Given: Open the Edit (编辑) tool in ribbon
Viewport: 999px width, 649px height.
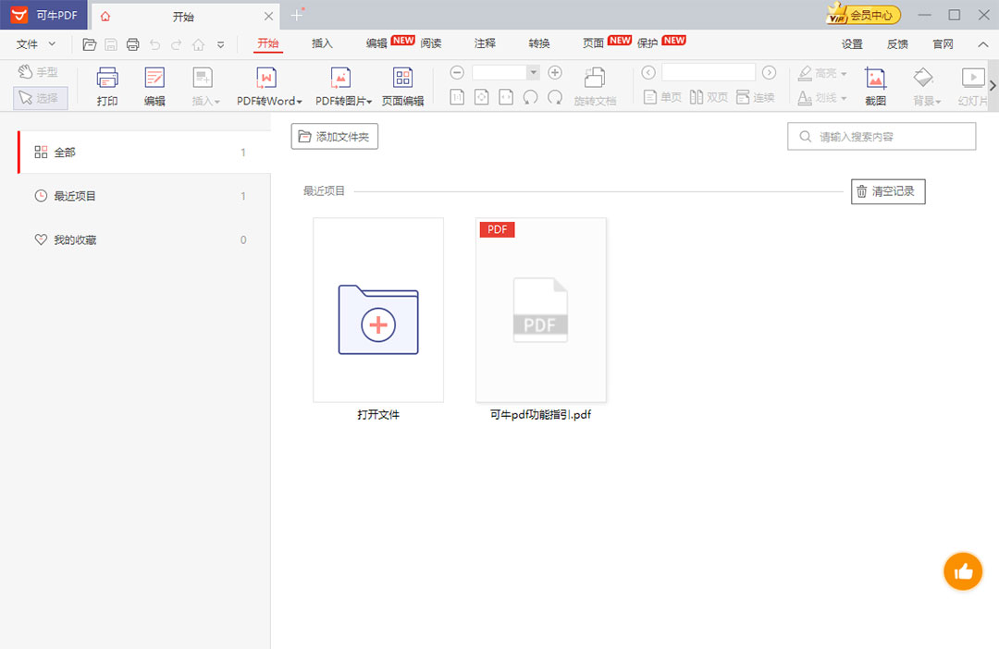Looking at the screenshot, I should 154,87.
